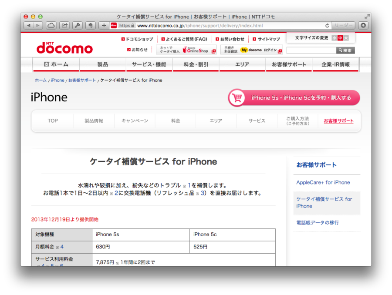Select the ご購入方法 (ご予約方法) tab
392x295 pixels.
tap(297, 121)
